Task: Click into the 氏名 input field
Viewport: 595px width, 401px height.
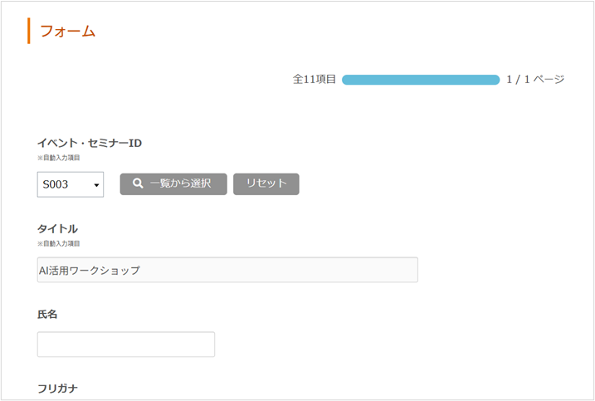Action: [x=126, y=345]
